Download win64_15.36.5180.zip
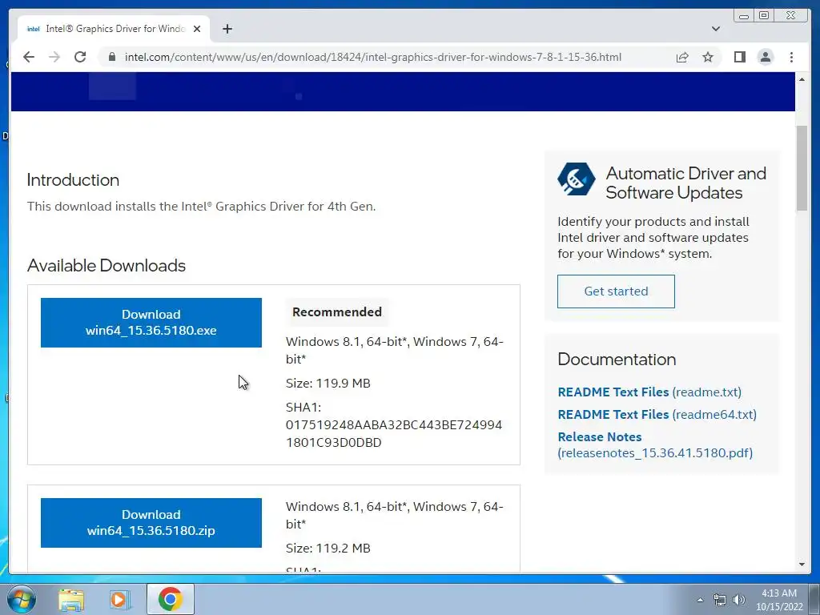 point(151,522)
